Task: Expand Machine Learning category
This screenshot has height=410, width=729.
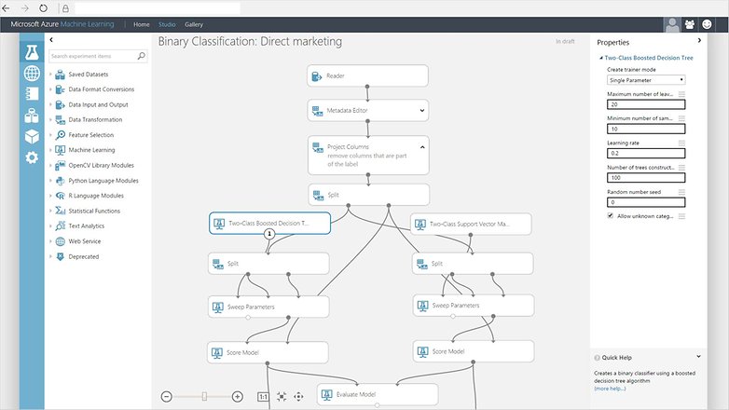Action: [50, 150]
